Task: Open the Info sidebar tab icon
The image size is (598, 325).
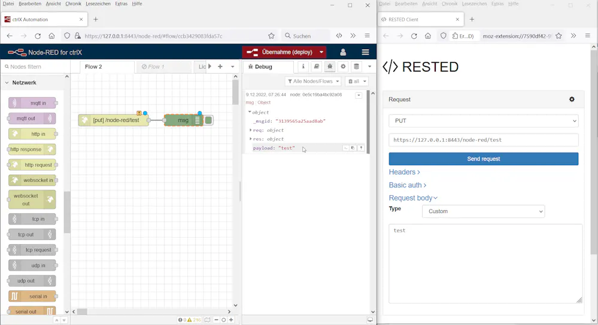Action: 303,66
